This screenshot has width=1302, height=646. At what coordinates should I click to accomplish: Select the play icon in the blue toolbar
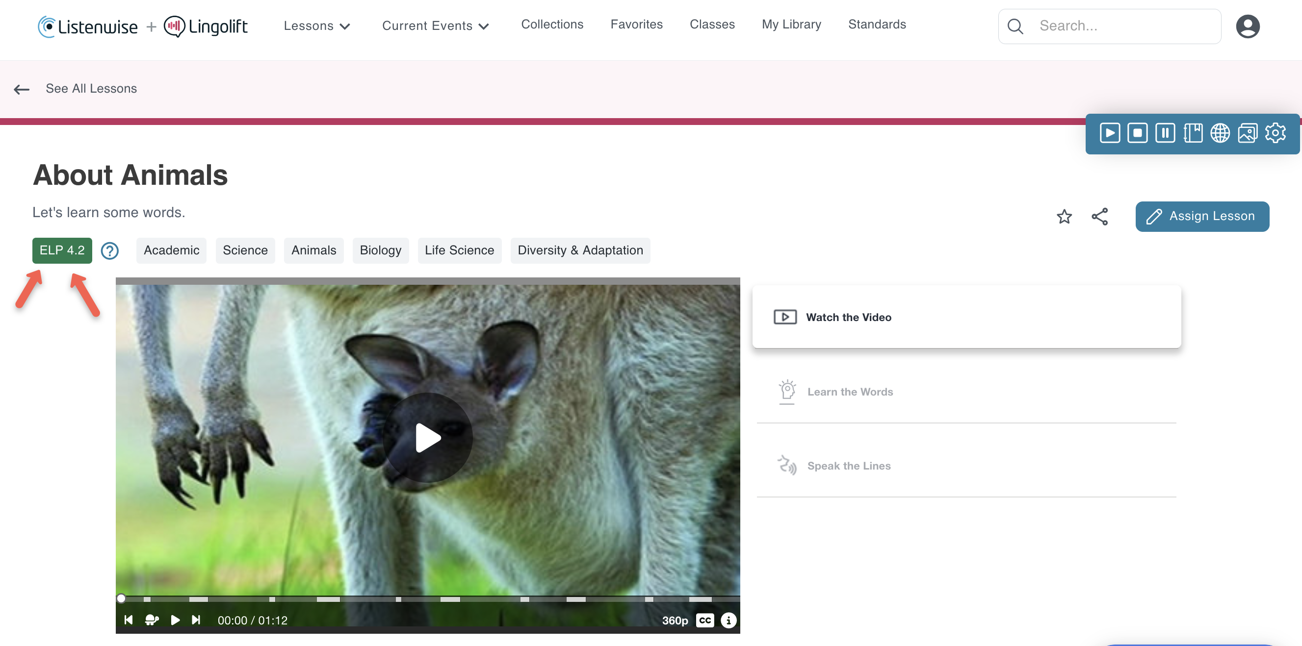pyautogui.click(x=1110, y=133)
